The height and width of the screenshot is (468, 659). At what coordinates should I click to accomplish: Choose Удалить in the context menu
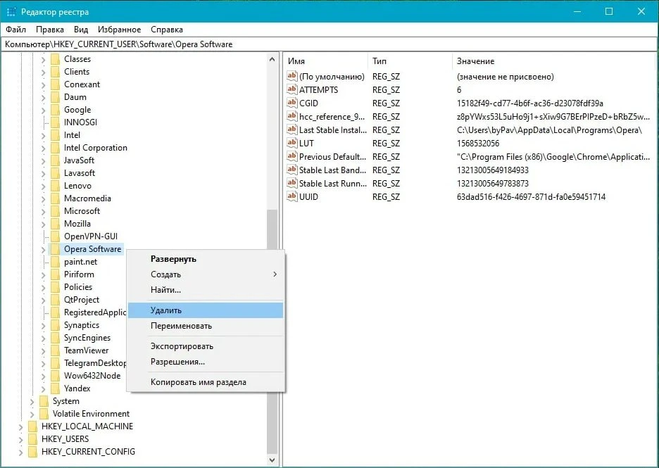[x=206, y=310]
